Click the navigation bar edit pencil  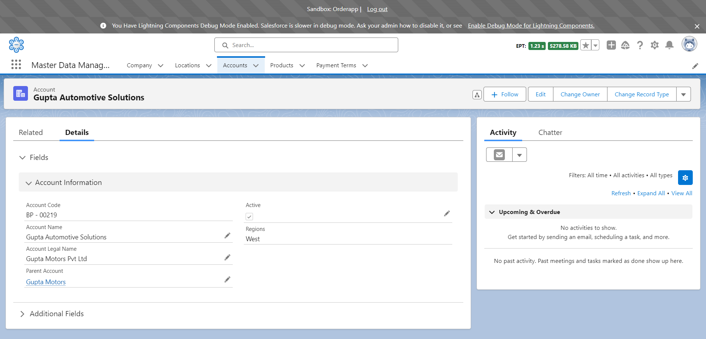click(x=695, y=66)
